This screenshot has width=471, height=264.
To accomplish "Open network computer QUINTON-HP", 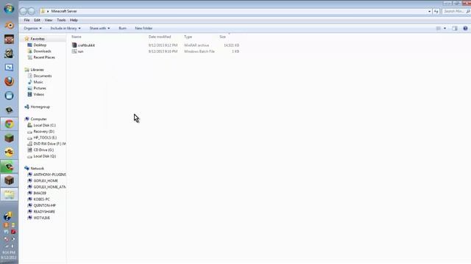I will pyautogui.click(x=44, y=205).
